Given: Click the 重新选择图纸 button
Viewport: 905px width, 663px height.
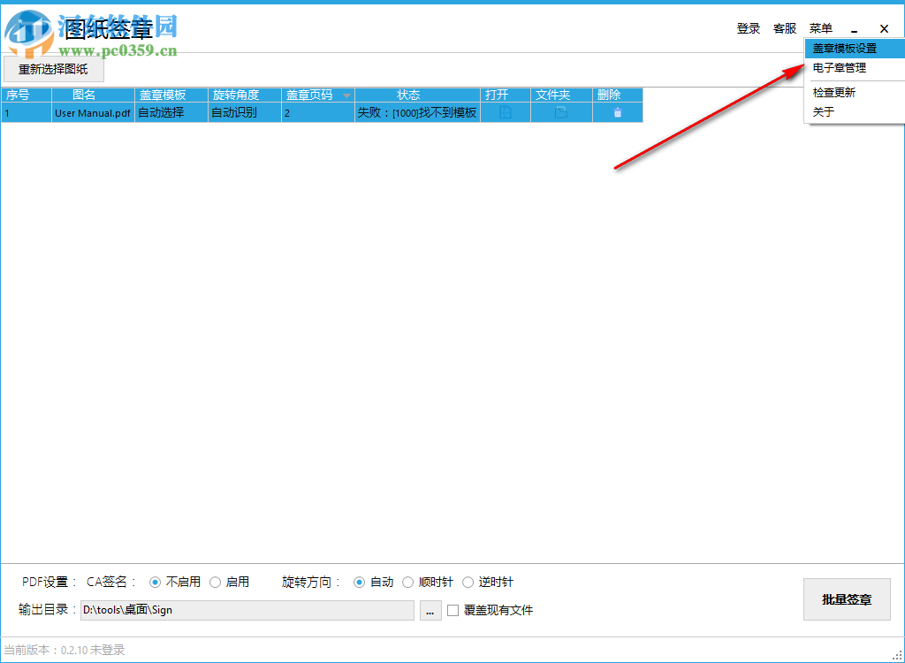Looking at the screenshot, I should click(53, 68).
